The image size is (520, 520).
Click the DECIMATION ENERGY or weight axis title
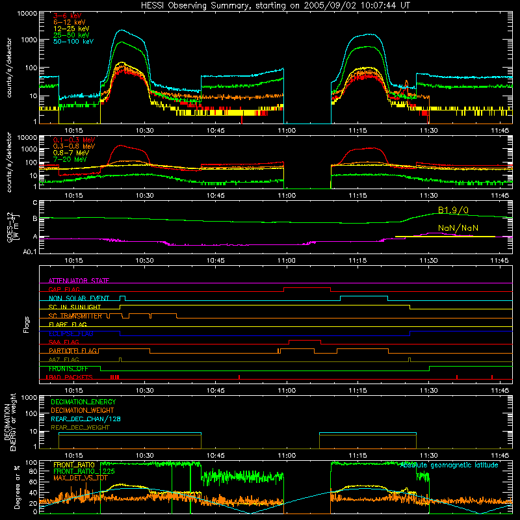10,422
